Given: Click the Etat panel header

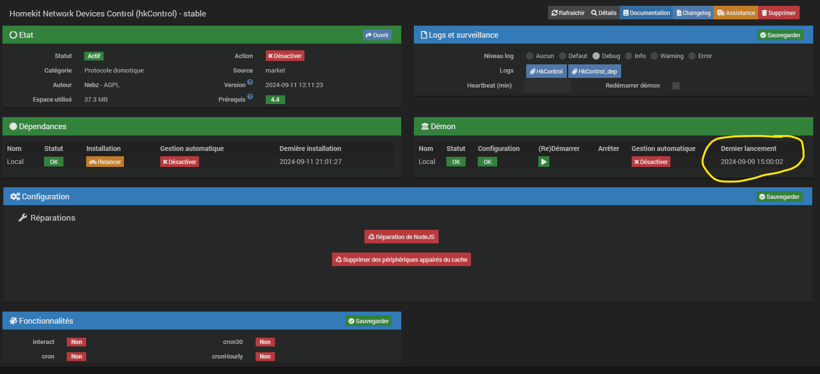Looking at the screenshot, I should pyautogui.click(x=202, y=35).
